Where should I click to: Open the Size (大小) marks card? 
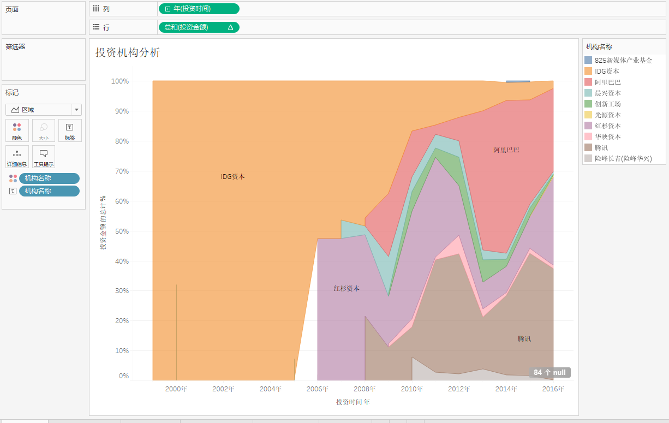coord(44,130)
